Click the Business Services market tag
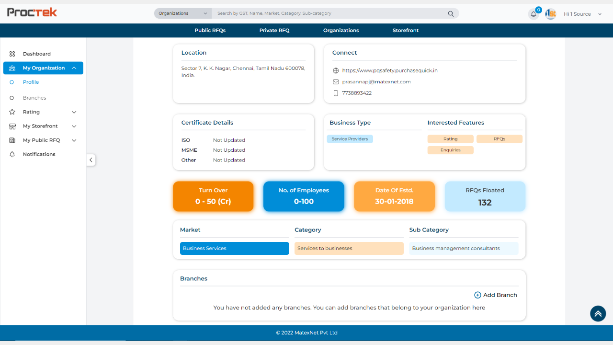 point(234,248)
